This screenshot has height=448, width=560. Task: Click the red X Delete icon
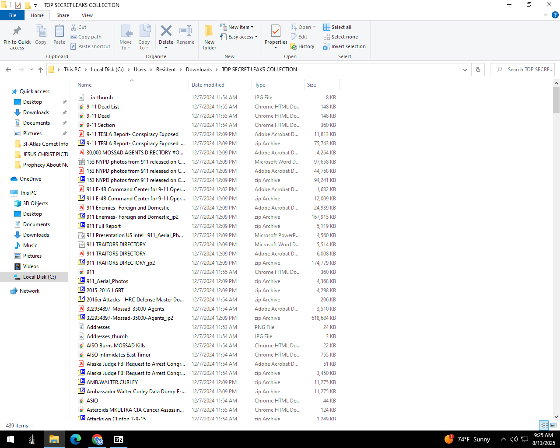(x=166, y=31)
